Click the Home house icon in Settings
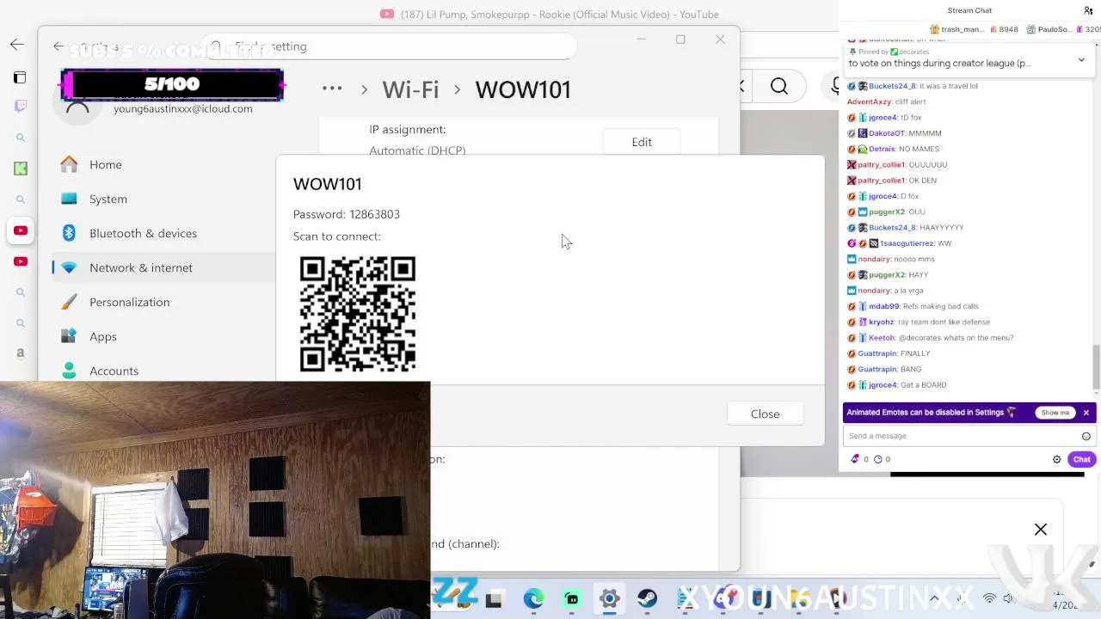Viewport: 1101px width, 619px height. 70,163
